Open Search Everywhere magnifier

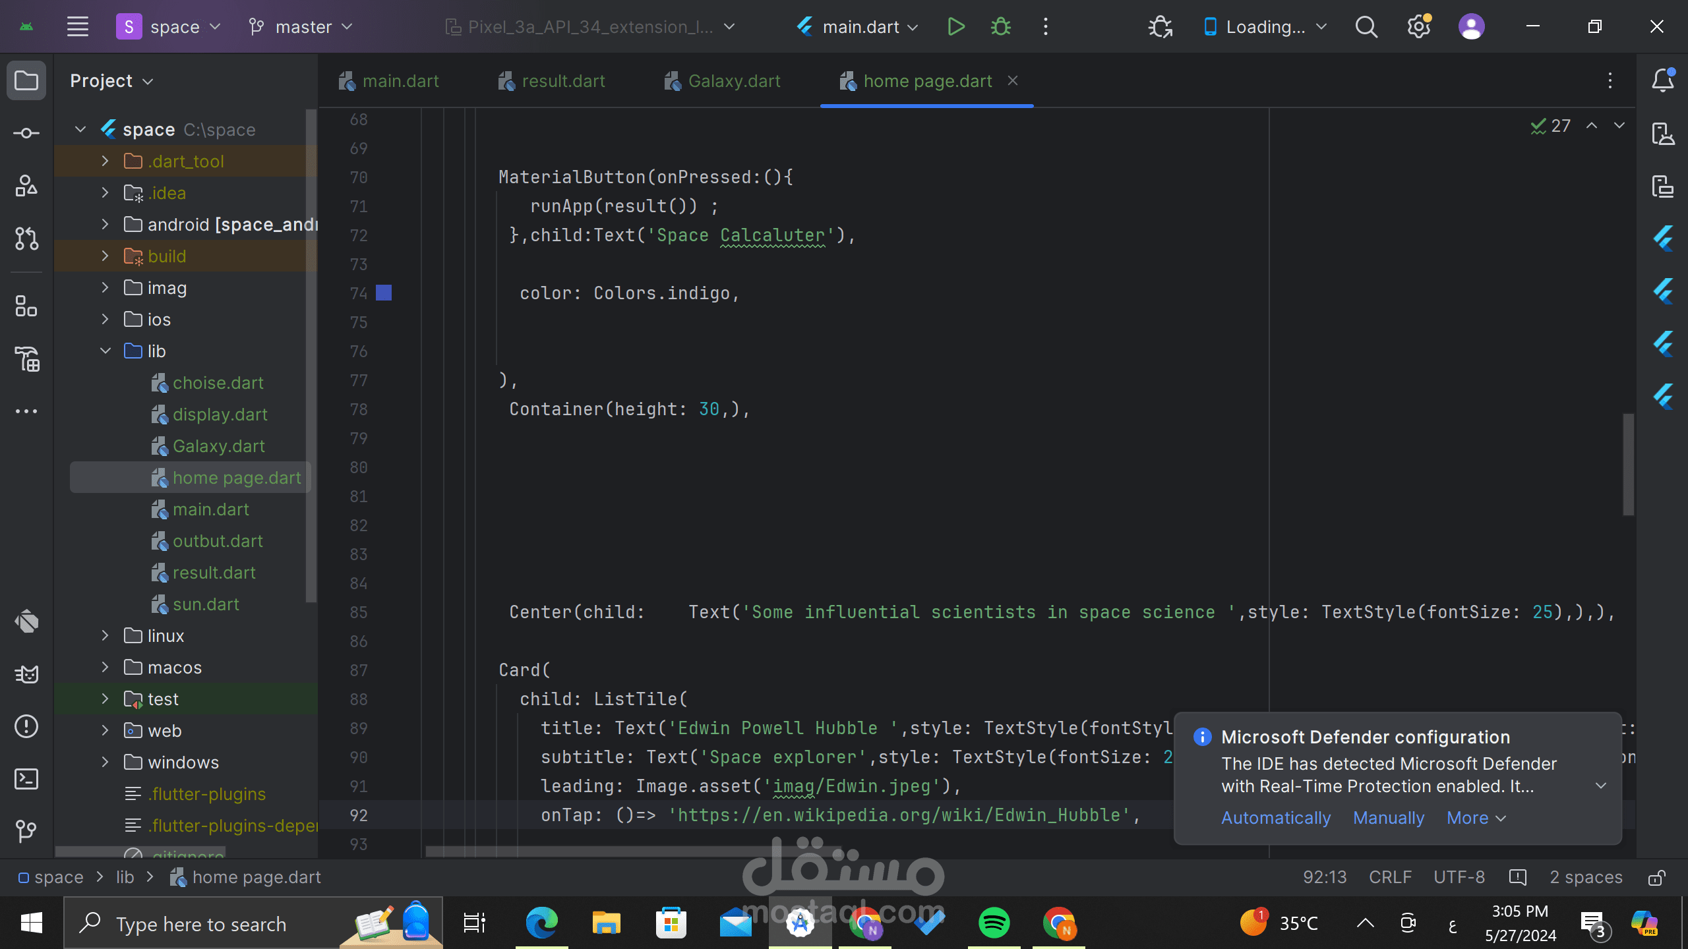[x=1366, y=27]
